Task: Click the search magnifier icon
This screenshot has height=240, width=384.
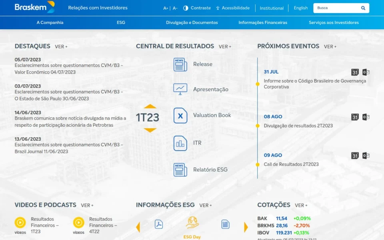Action: pos(363,8)
